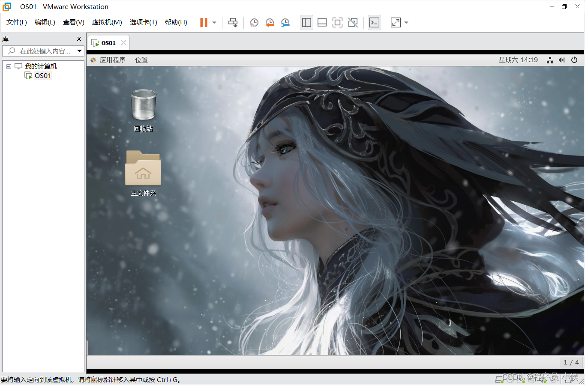Open the 帮助(H) menu
The width and height of the screenshot is (585, 385).
(176, 22)
